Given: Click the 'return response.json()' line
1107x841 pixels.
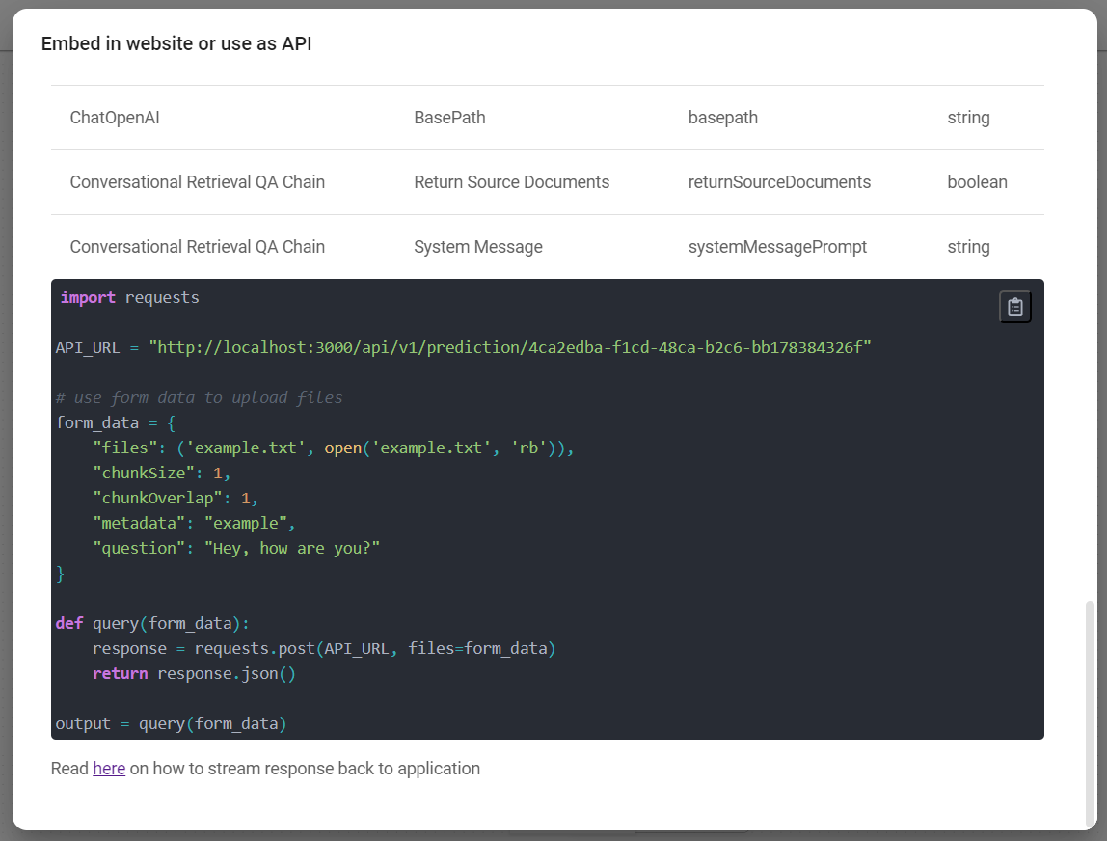Looking at the screenshot, I should coord(194,673).
